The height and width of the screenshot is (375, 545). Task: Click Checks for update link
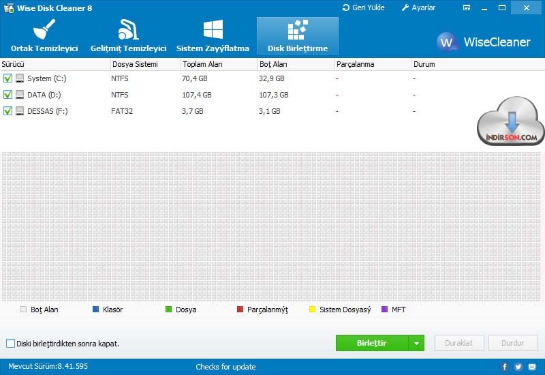225,367
